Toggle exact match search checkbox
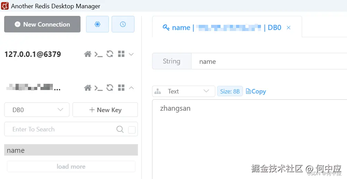 (x=132, y=130)
